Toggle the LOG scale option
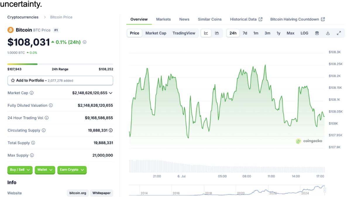The height and width of the screenshot is (197, 351). pyautogui.click(x=304, y=33)
